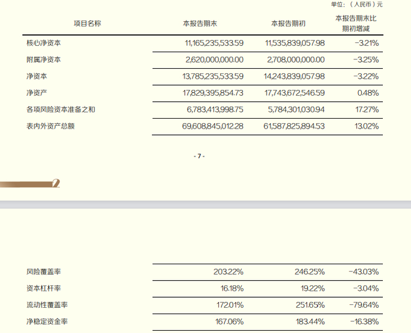Select the 183.44% value
Image resolution: width=411 pixels, height=333 pixels.
311,321
